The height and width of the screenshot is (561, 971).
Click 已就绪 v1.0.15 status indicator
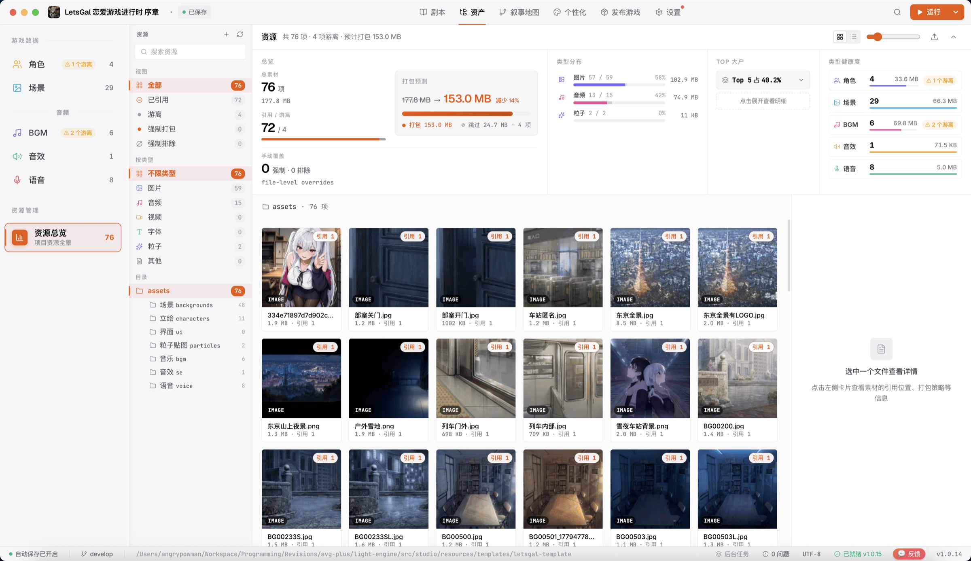tap(858, 554)
